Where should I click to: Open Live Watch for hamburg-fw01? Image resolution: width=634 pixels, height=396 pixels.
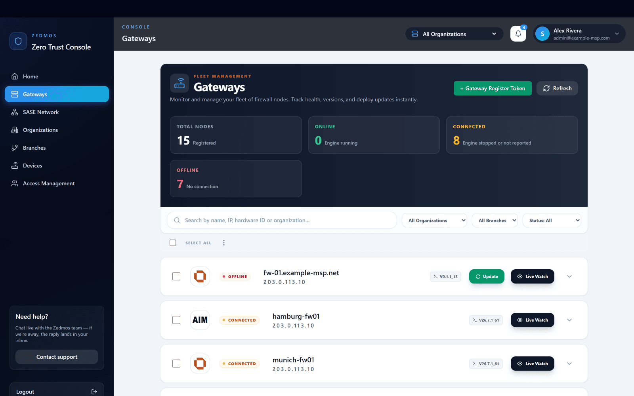tap(533, 320)
